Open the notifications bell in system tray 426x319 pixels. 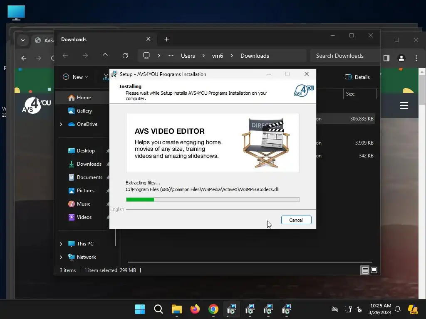click(398, 309)
